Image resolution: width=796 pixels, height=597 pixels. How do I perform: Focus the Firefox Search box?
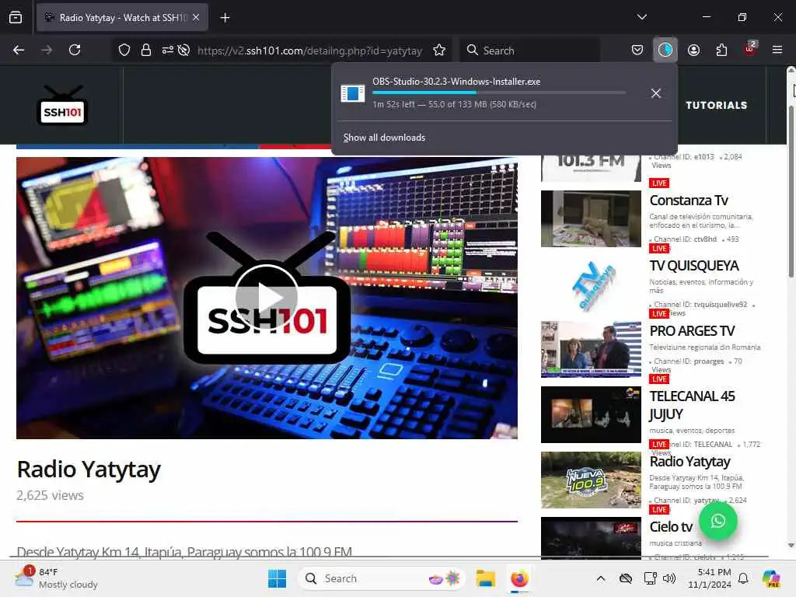530,51
